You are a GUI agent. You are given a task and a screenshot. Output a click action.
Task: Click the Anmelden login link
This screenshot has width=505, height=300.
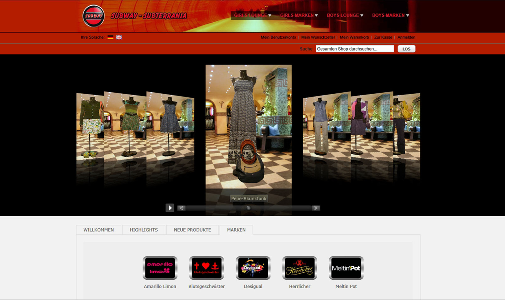(406, 37)
